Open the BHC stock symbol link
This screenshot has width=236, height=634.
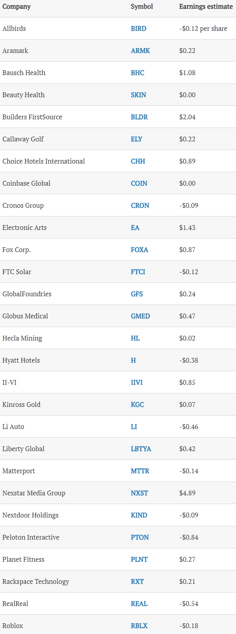pos(138,73)
